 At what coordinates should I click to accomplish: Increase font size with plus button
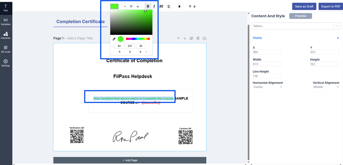pos(138,6)
